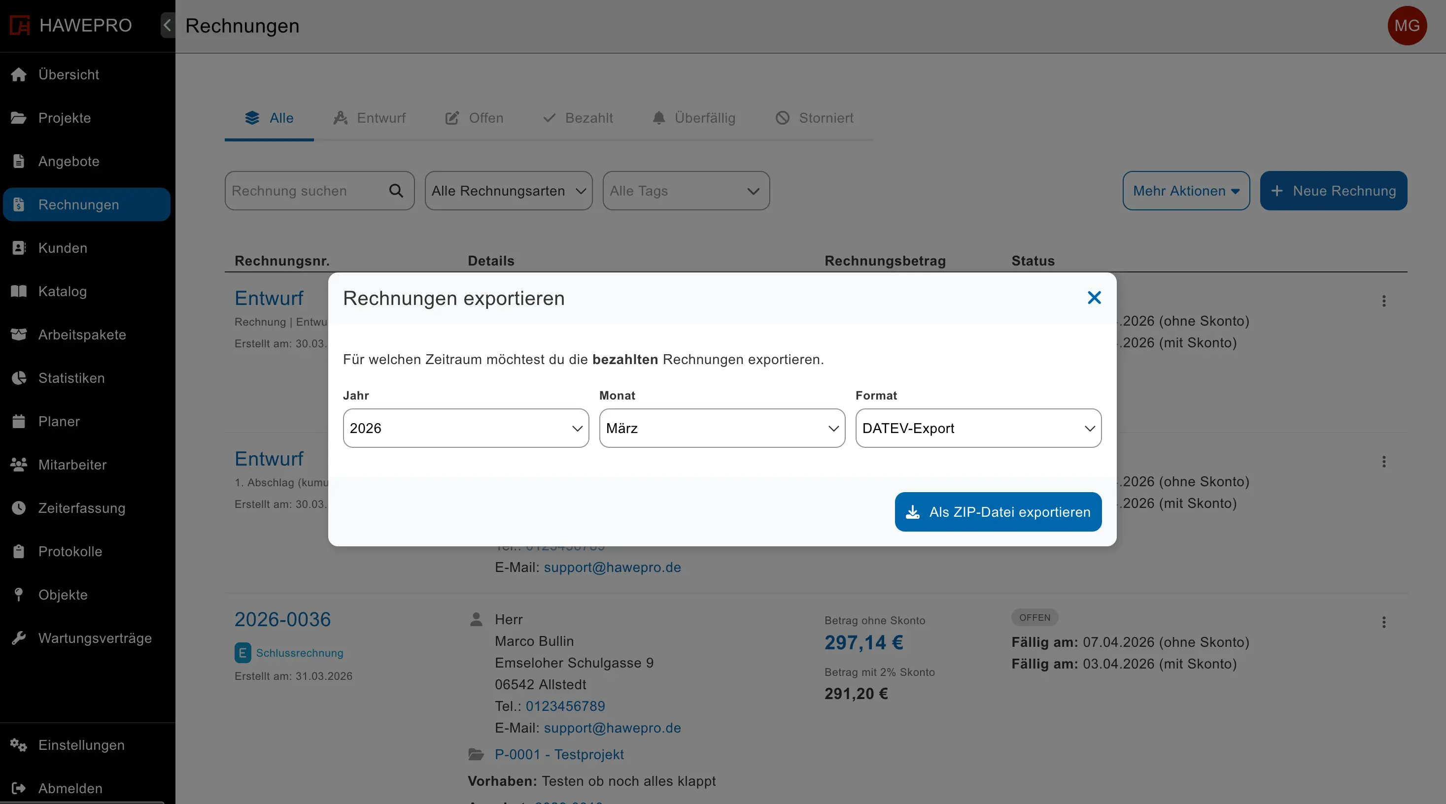Select the Überfällig filter tab

(x=694, y=118)
